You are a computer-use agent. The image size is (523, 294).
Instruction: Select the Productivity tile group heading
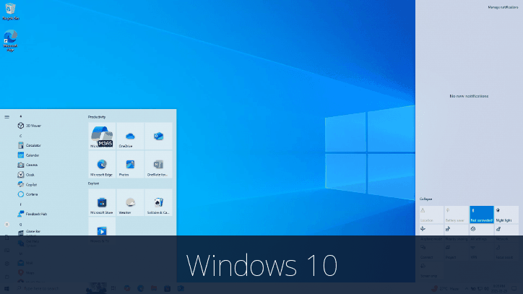click(97, 117)
